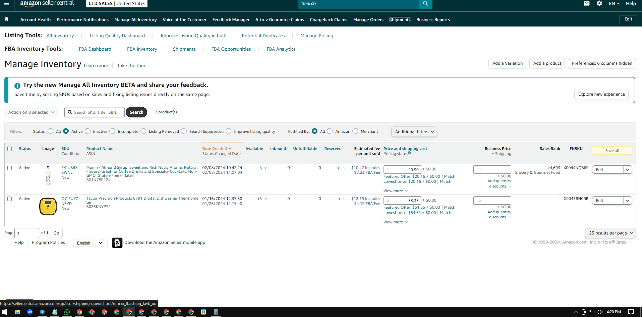Select the Listing Removed status filter
This screenshot has height=317, width=642.
(143, 131)
